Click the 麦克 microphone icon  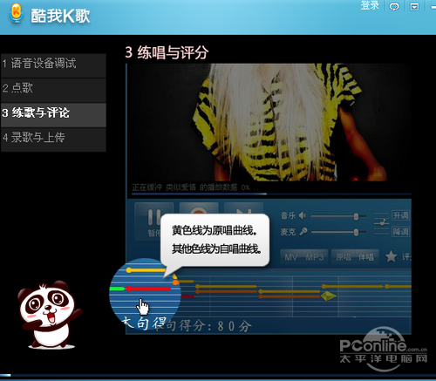pos(303,232)
